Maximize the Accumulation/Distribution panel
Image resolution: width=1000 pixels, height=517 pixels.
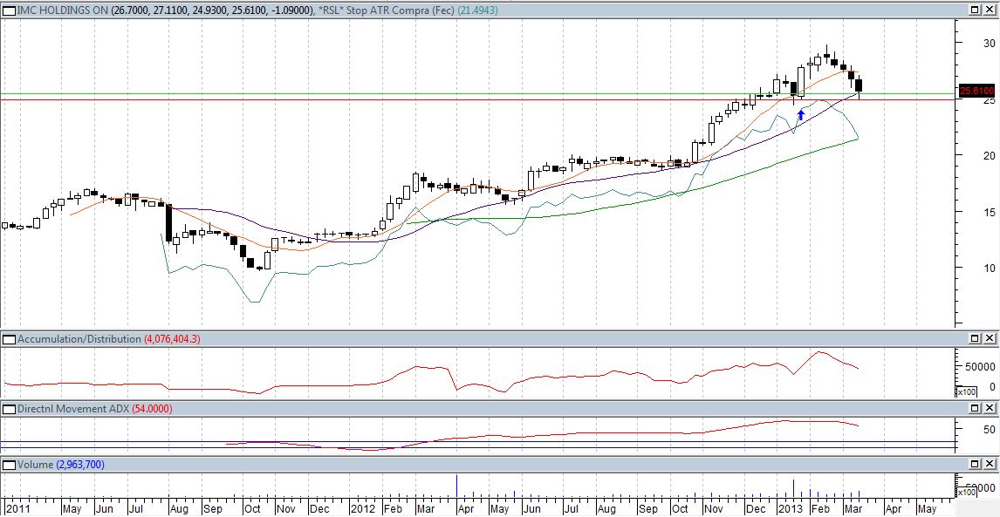pos(975,338)
